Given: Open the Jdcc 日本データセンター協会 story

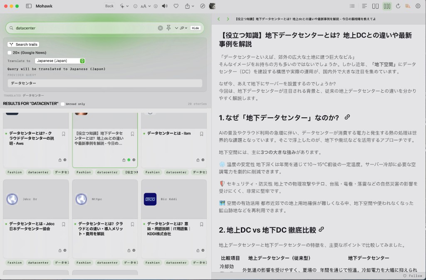Looking at the screenshot, I should (x=32, y=226).
